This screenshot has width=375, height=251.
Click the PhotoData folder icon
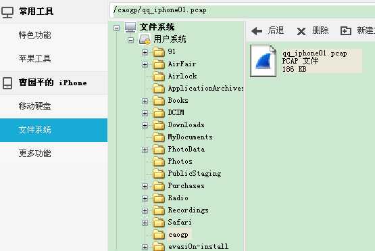coord(159,150)
